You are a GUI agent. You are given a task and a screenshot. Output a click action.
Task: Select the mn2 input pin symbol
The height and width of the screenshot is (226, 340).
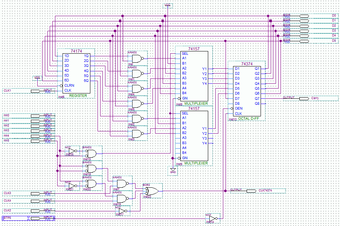point(35,126)
